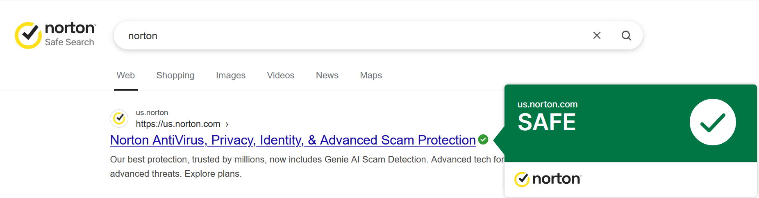Click green safe badge beside result title

[x=483, y=140]
